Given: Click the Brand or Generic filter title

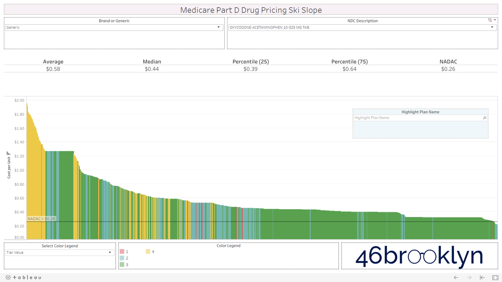Looking at the screenshot, I should (x=114, y=21).
